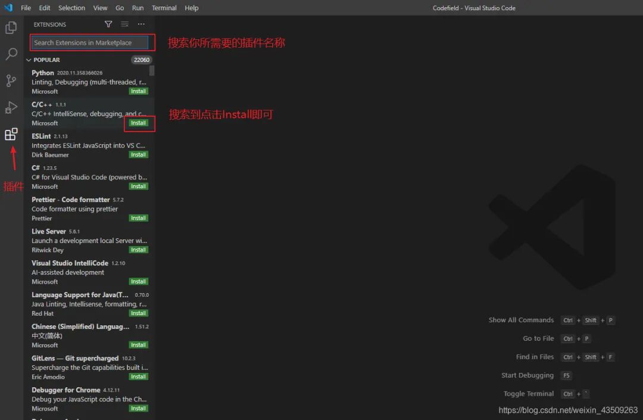Image resolution: width=643 pixels, height=420 pixels.
Task: Click the filter extensions funnel icon
Action: (108, 24)
